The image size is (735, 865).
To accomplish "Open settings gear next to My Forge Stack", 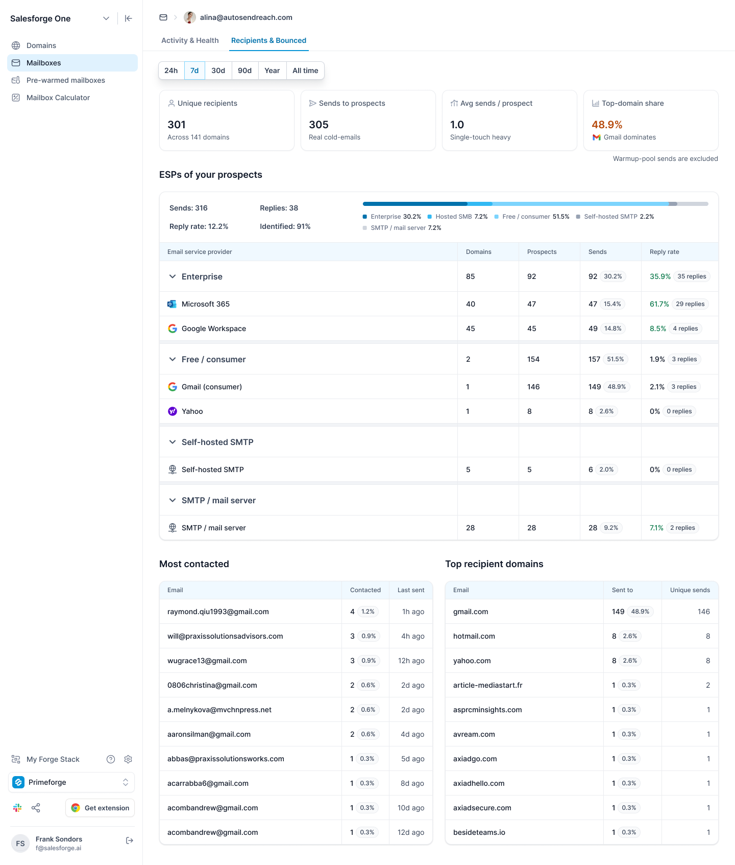I will click(x=128, y=759).
